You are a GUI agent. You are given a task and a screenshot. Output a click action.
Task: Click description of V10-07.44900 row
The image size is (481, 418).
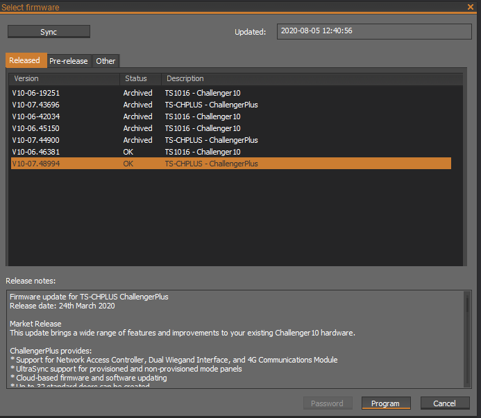(212, 140)
